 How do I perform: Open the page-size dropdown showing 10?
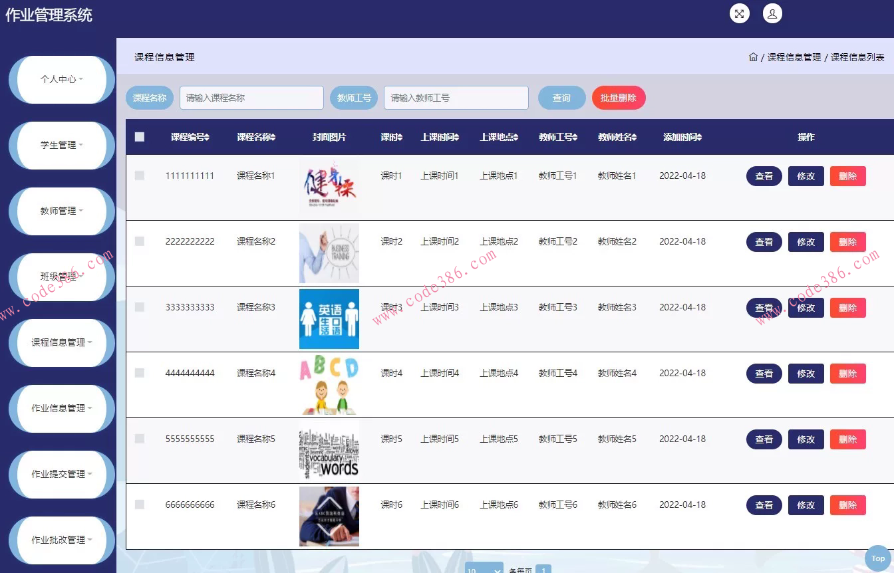[484, 568]
